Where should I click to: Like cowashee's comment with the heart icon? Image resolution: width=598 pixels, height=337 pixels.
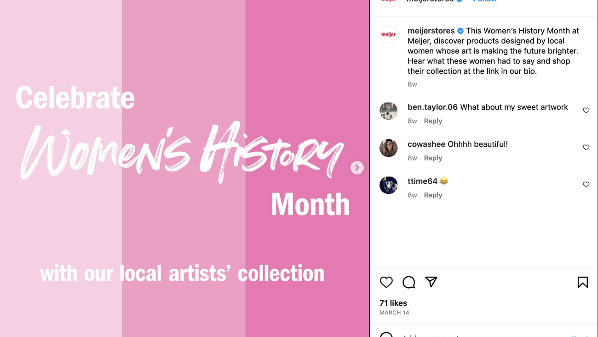(x=586, y=147)
